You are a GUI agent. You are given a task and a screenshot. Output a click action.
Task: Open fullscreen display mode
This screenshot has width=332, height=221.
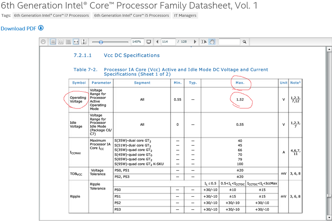coord(149,42)
